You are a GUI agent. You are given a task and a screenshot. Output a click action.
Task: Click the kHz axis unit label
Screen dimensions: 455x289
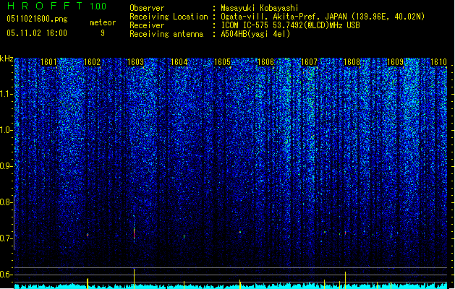[7, 59]
